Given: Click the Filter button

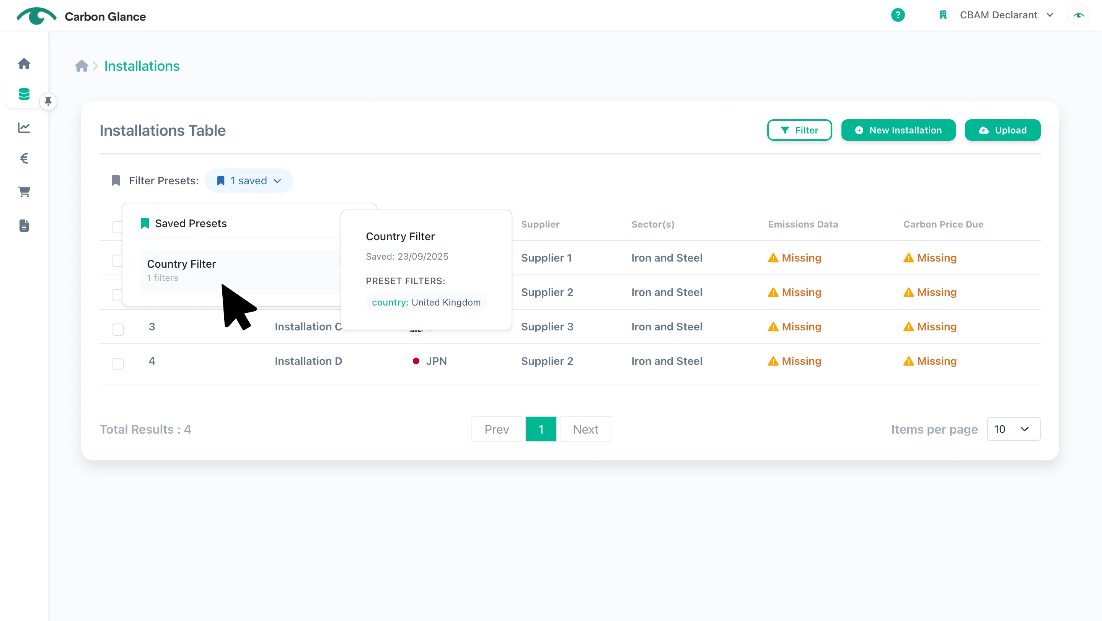Looking at the screenshot, I should coord(799,130).
